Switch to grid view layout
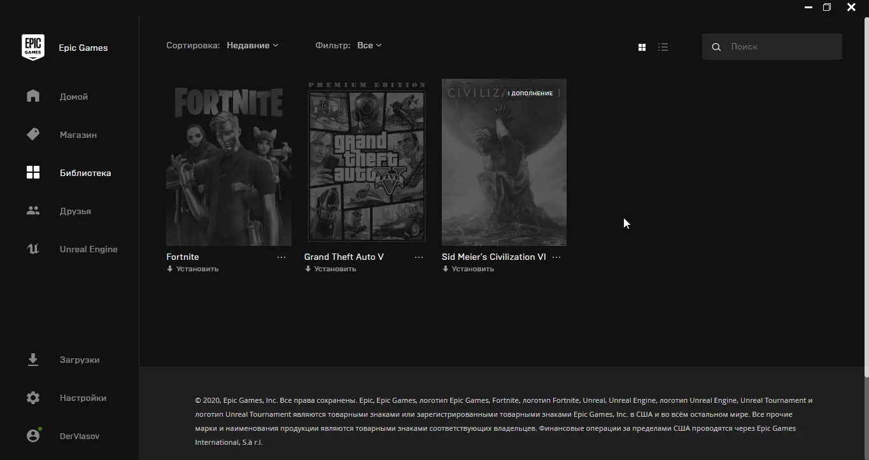 pos(642,47)
